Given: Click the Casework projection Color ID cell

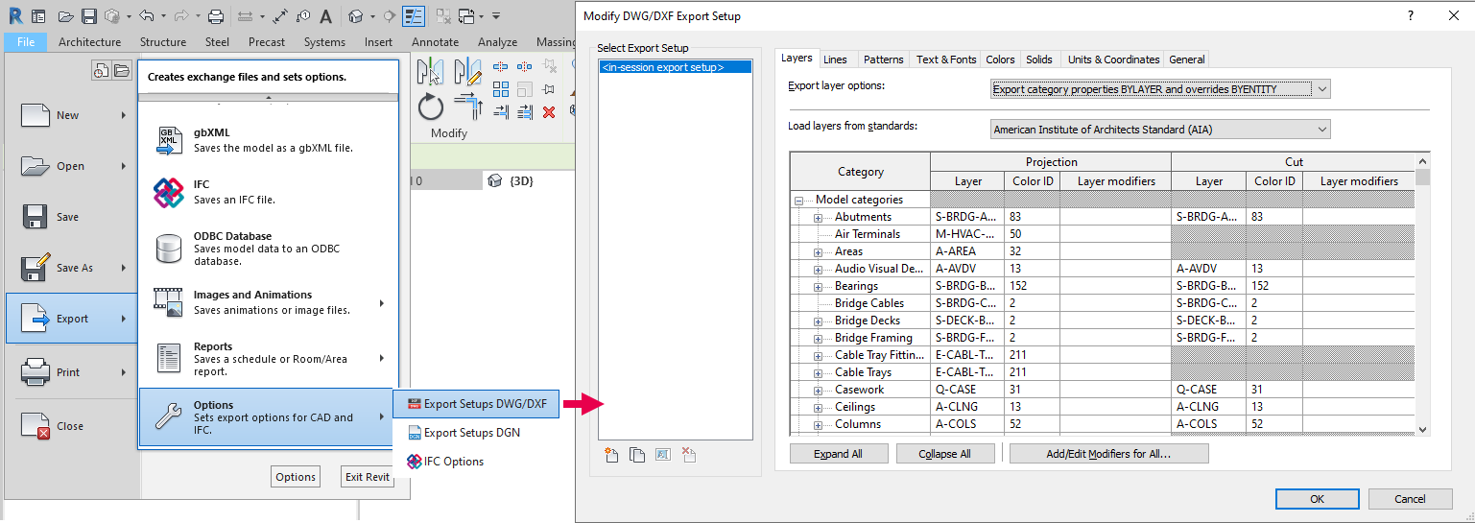Looking at the screenshot, I should 1032,390.
